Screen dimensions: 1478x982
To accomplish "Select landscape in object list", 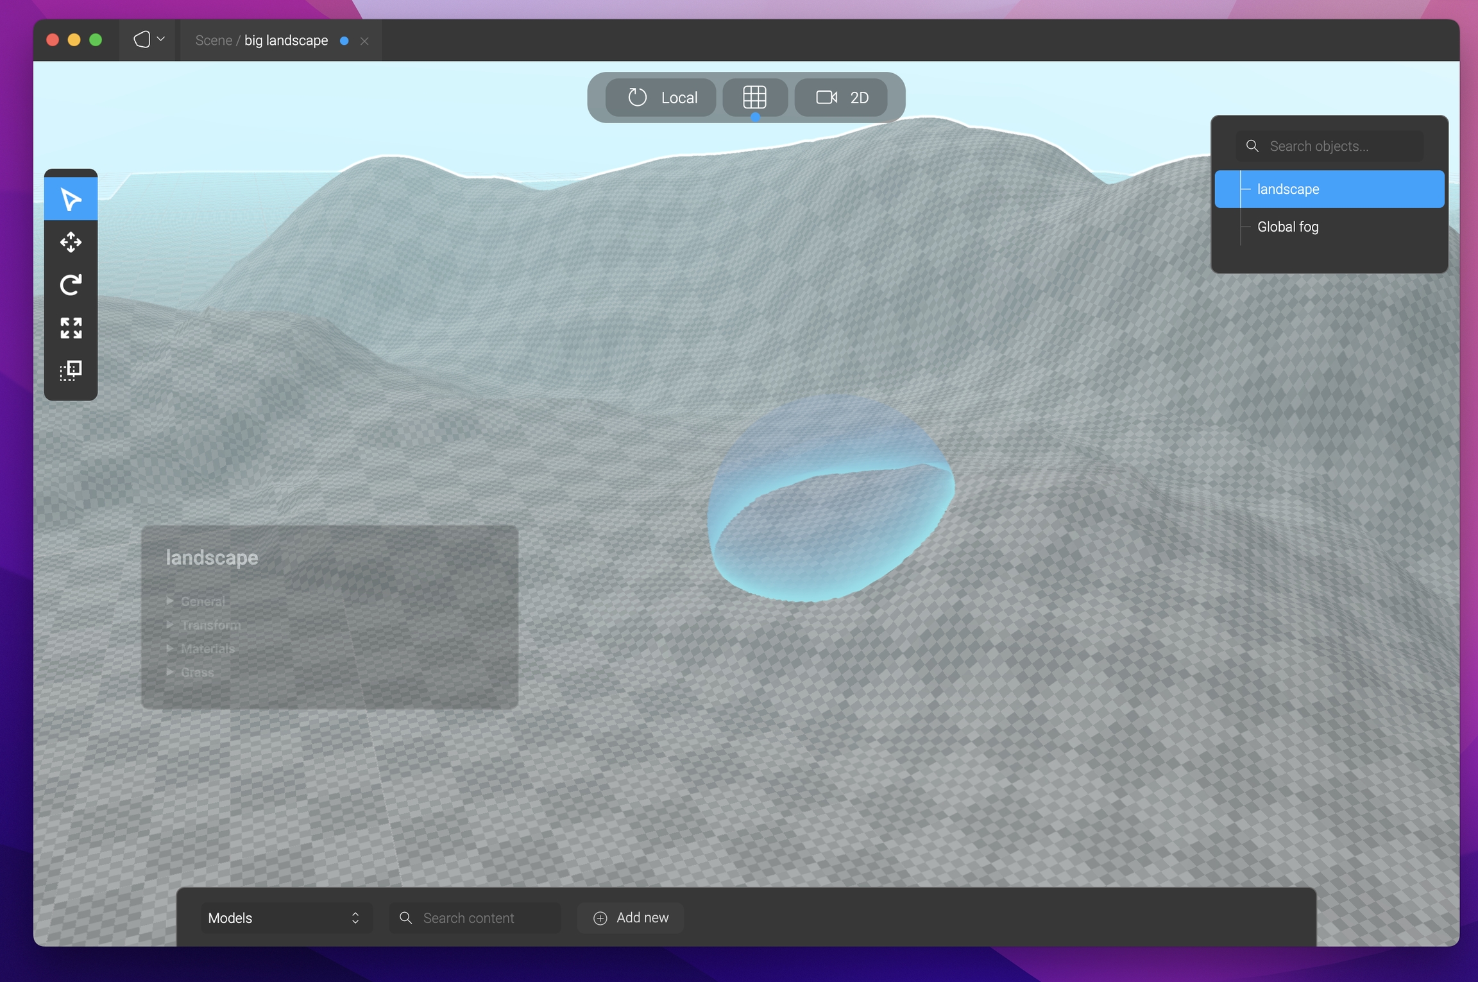I will [x=1287, y=189].
